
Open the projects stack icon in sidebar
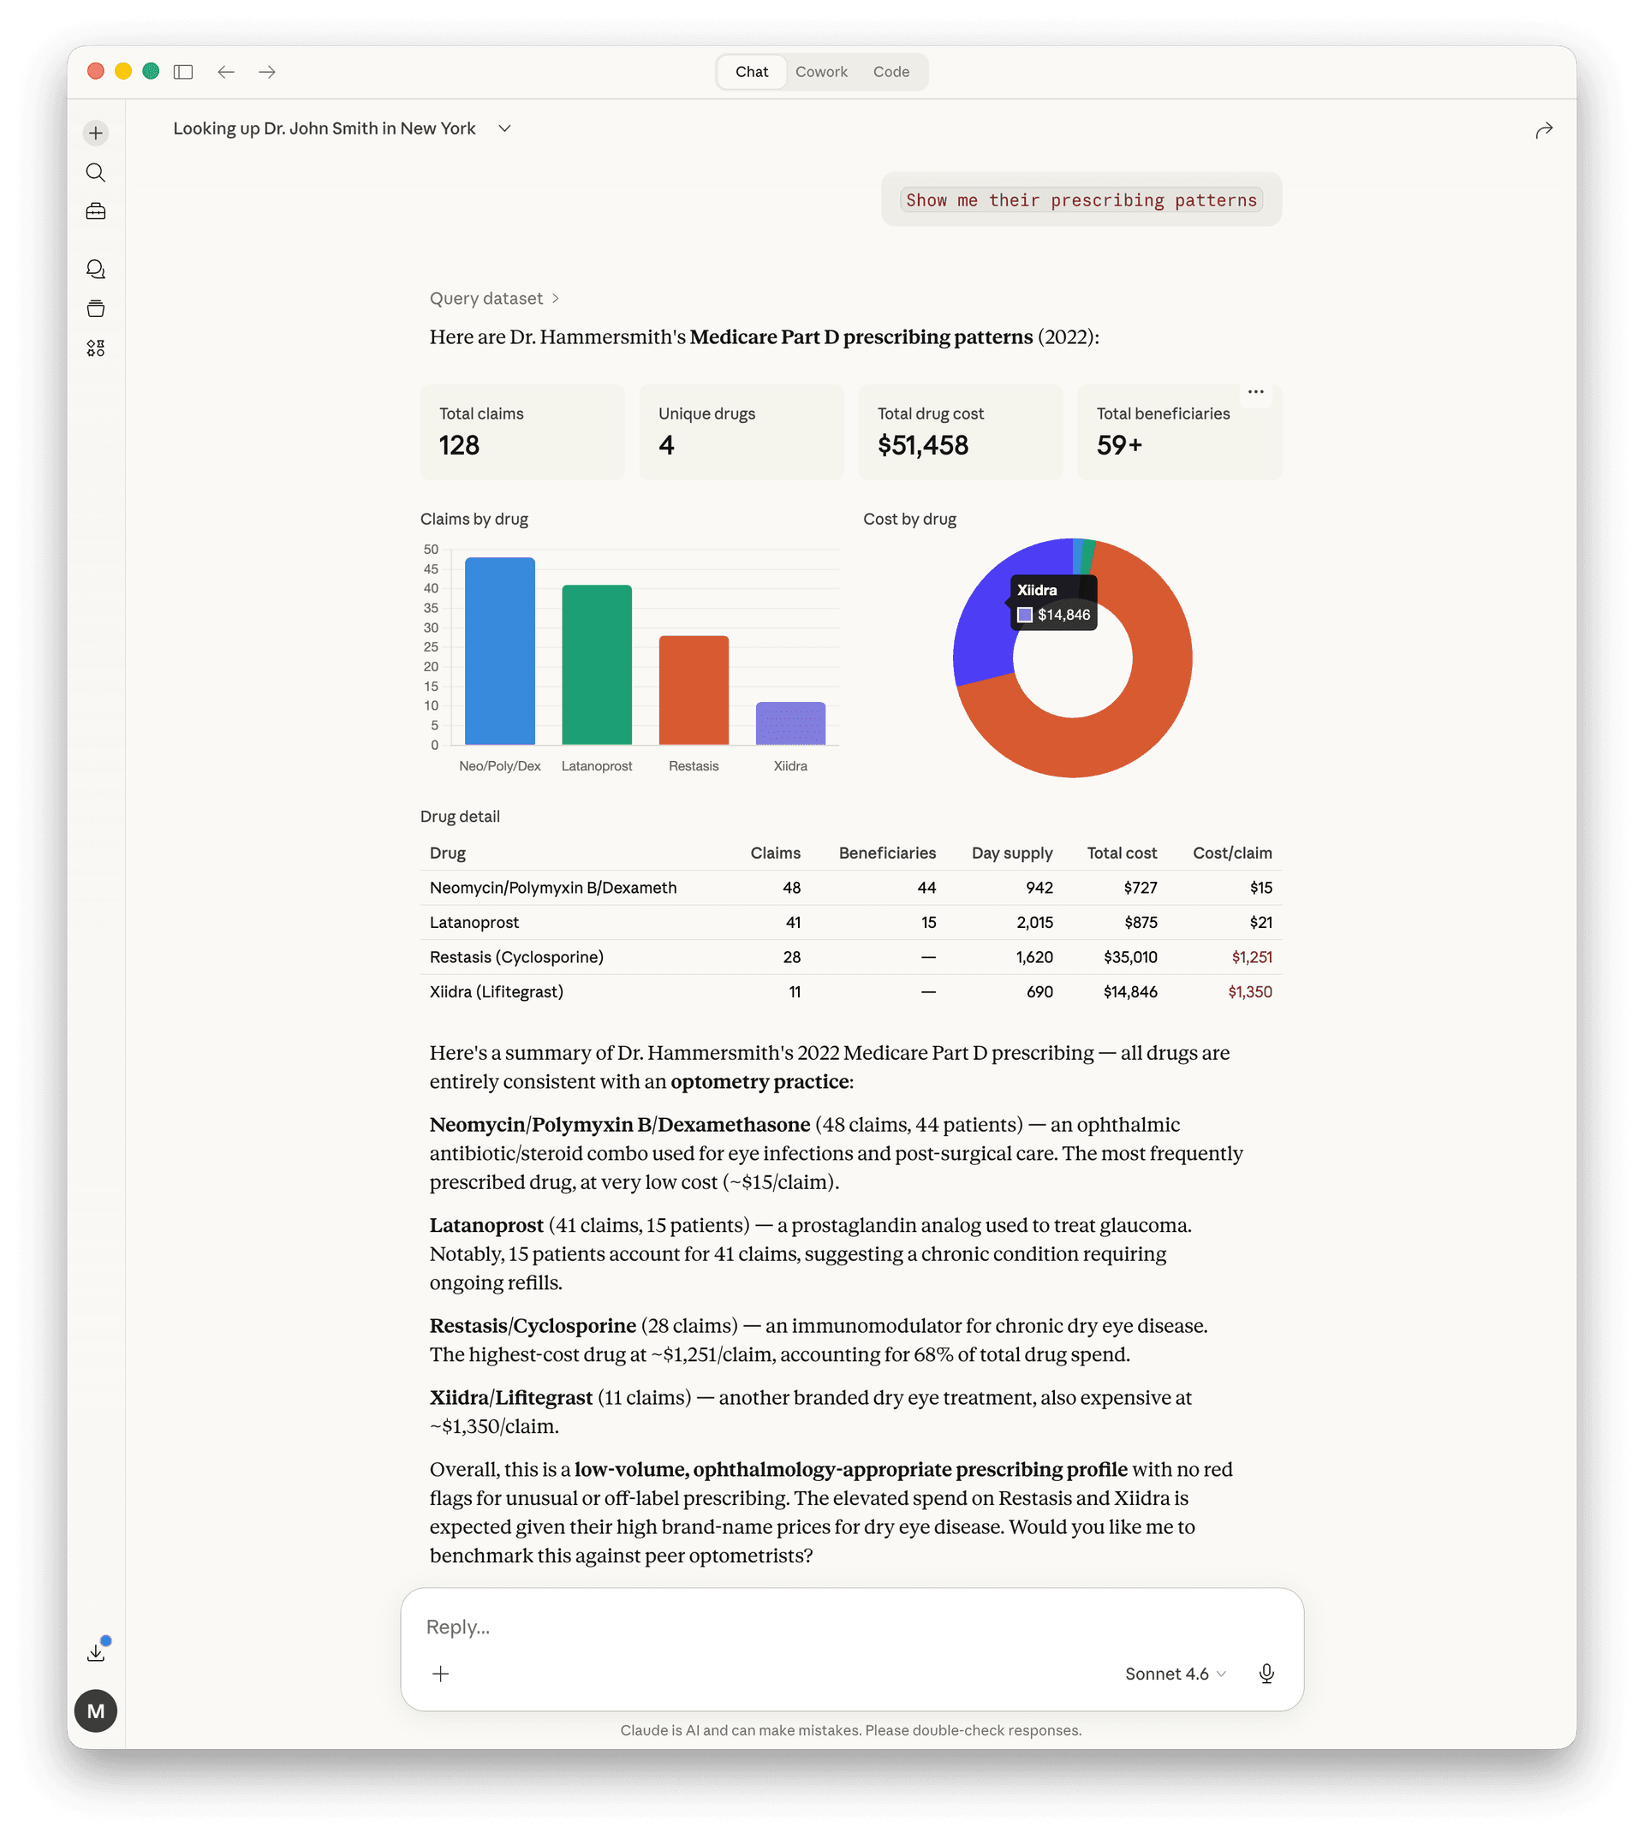click(x=96, y=309)
